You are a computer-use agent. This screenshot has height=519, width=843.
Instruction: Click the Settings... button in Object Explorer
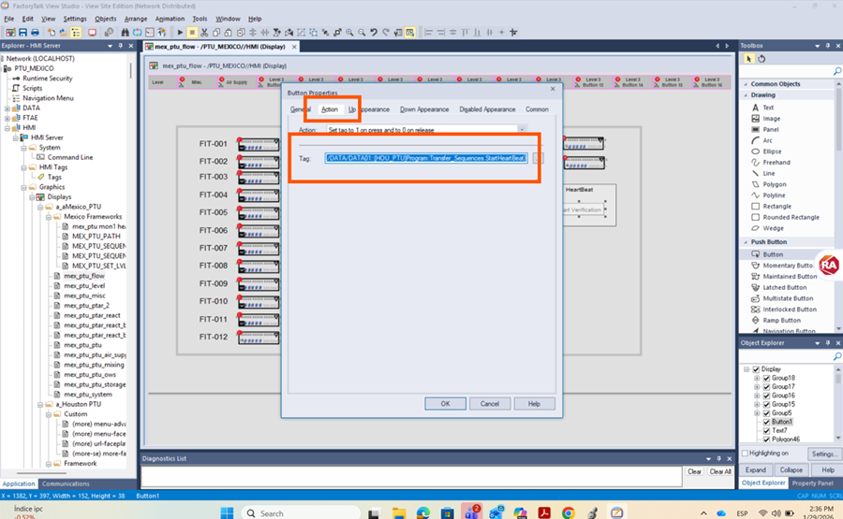823,454
